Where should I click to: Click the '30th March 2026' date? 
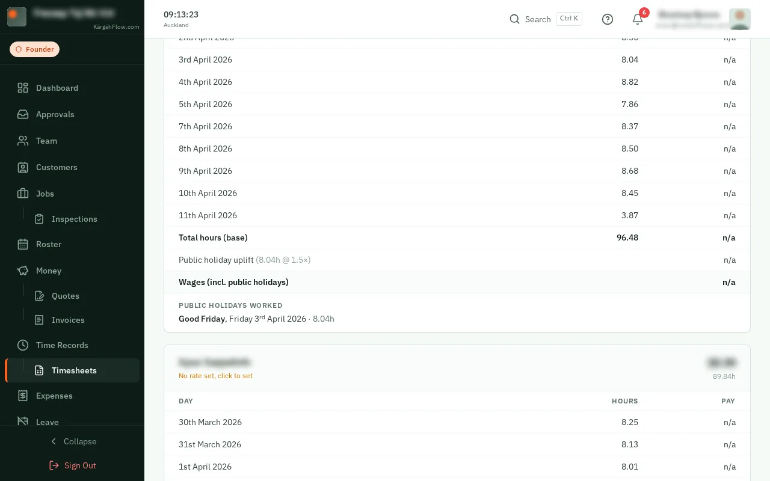(210, 422)
